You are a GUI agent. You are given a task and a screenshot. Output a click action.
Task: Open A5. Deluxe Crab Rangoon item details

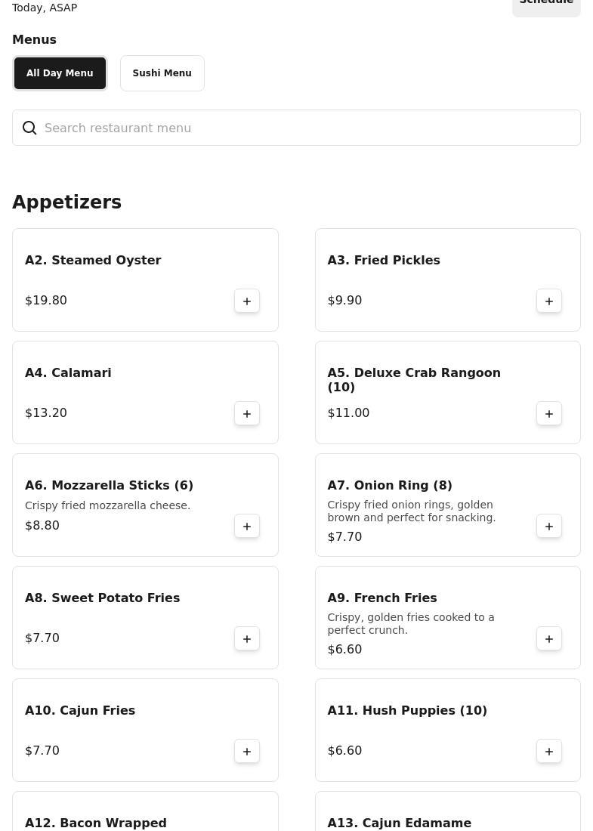tap(414, 379)
